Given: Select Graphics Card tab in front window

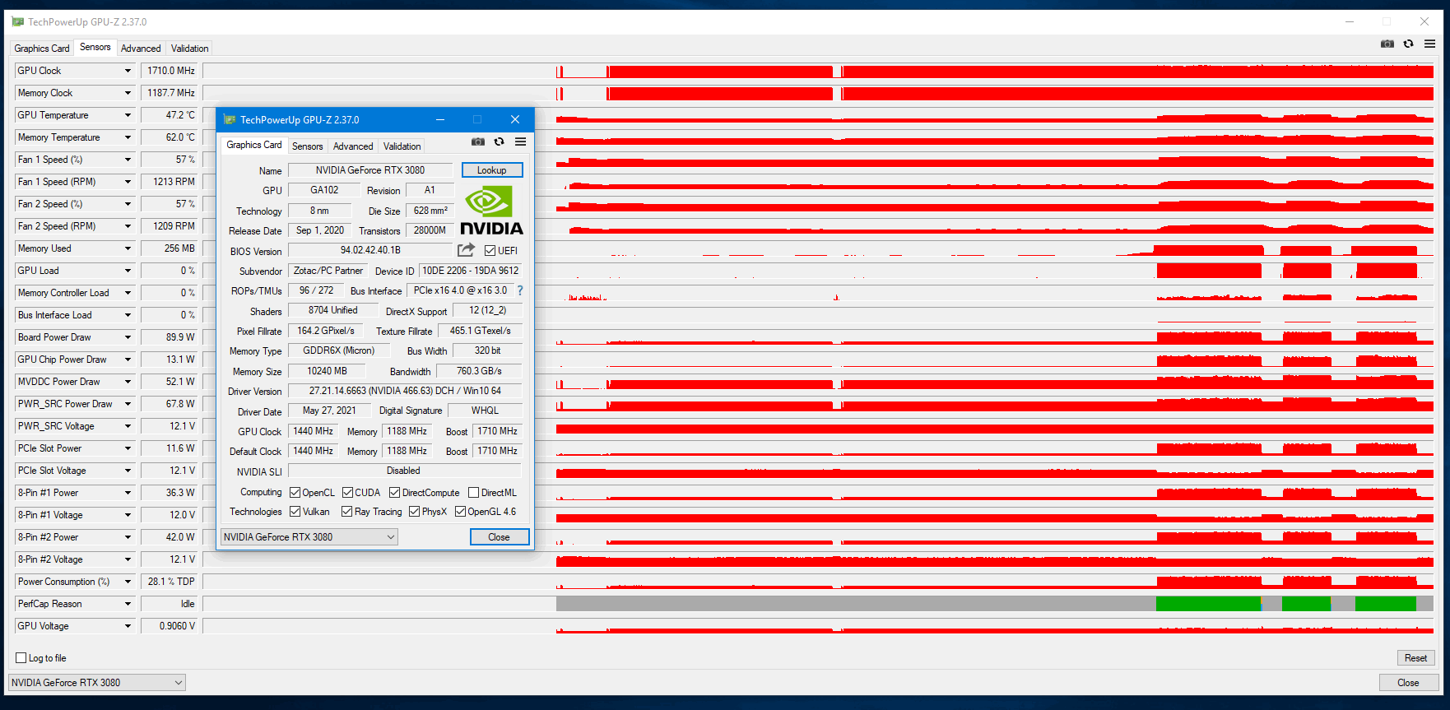Looking at the screenshot, I should (x=253, y=145).
